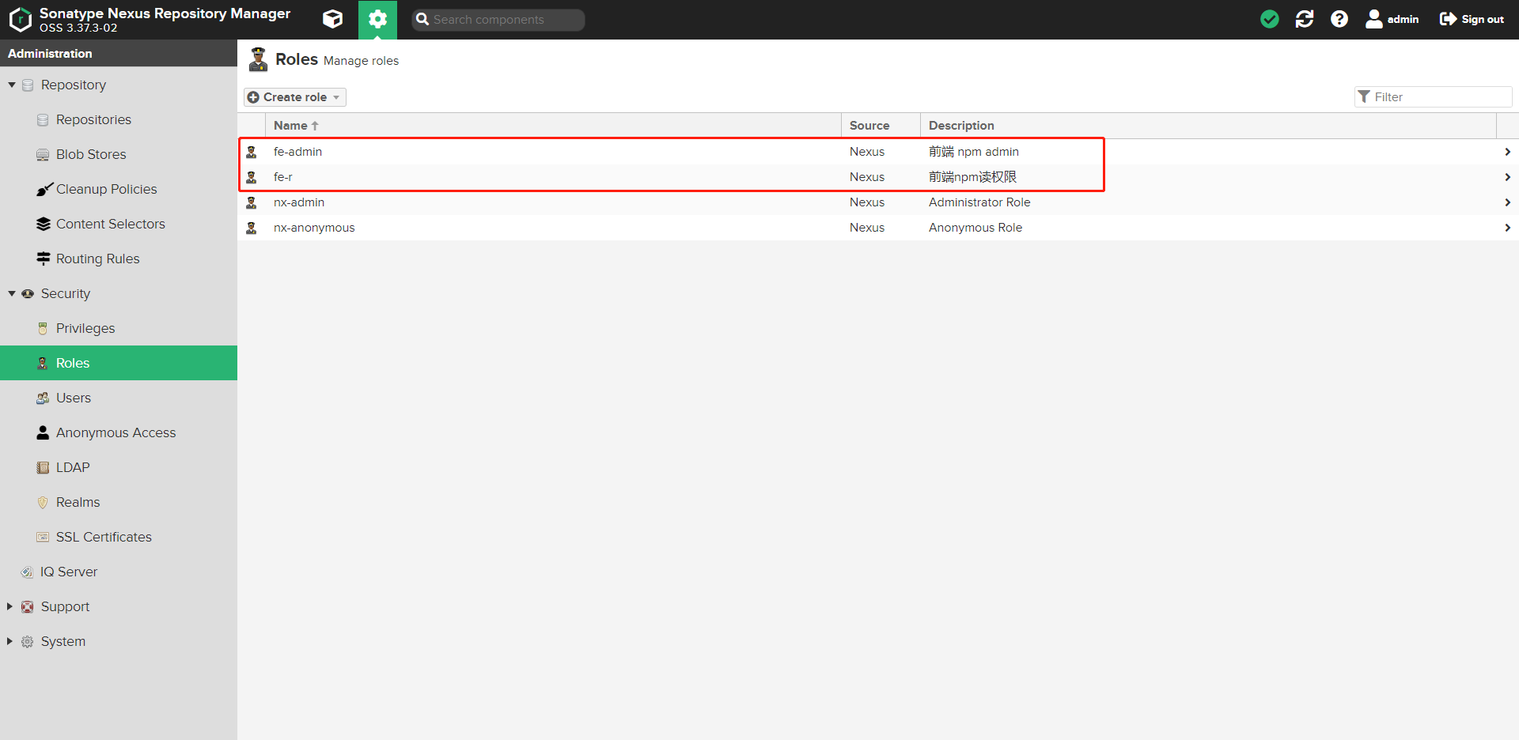Sort roles by Name column header
1519x740 pixels.
pos(553,126)
